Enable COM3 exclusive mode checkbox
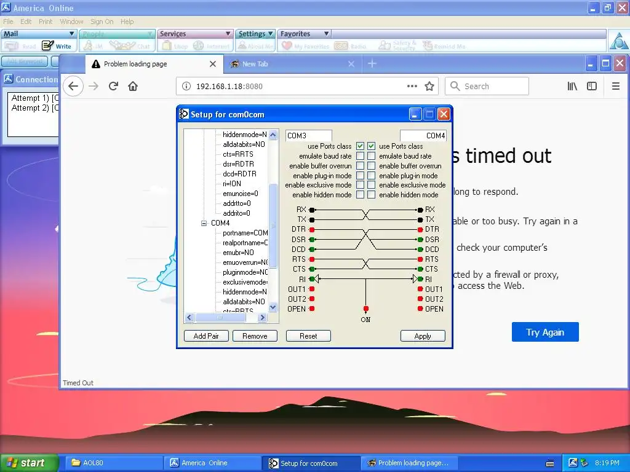The height and width of the screenshot is (472, 630). [361, 185]
